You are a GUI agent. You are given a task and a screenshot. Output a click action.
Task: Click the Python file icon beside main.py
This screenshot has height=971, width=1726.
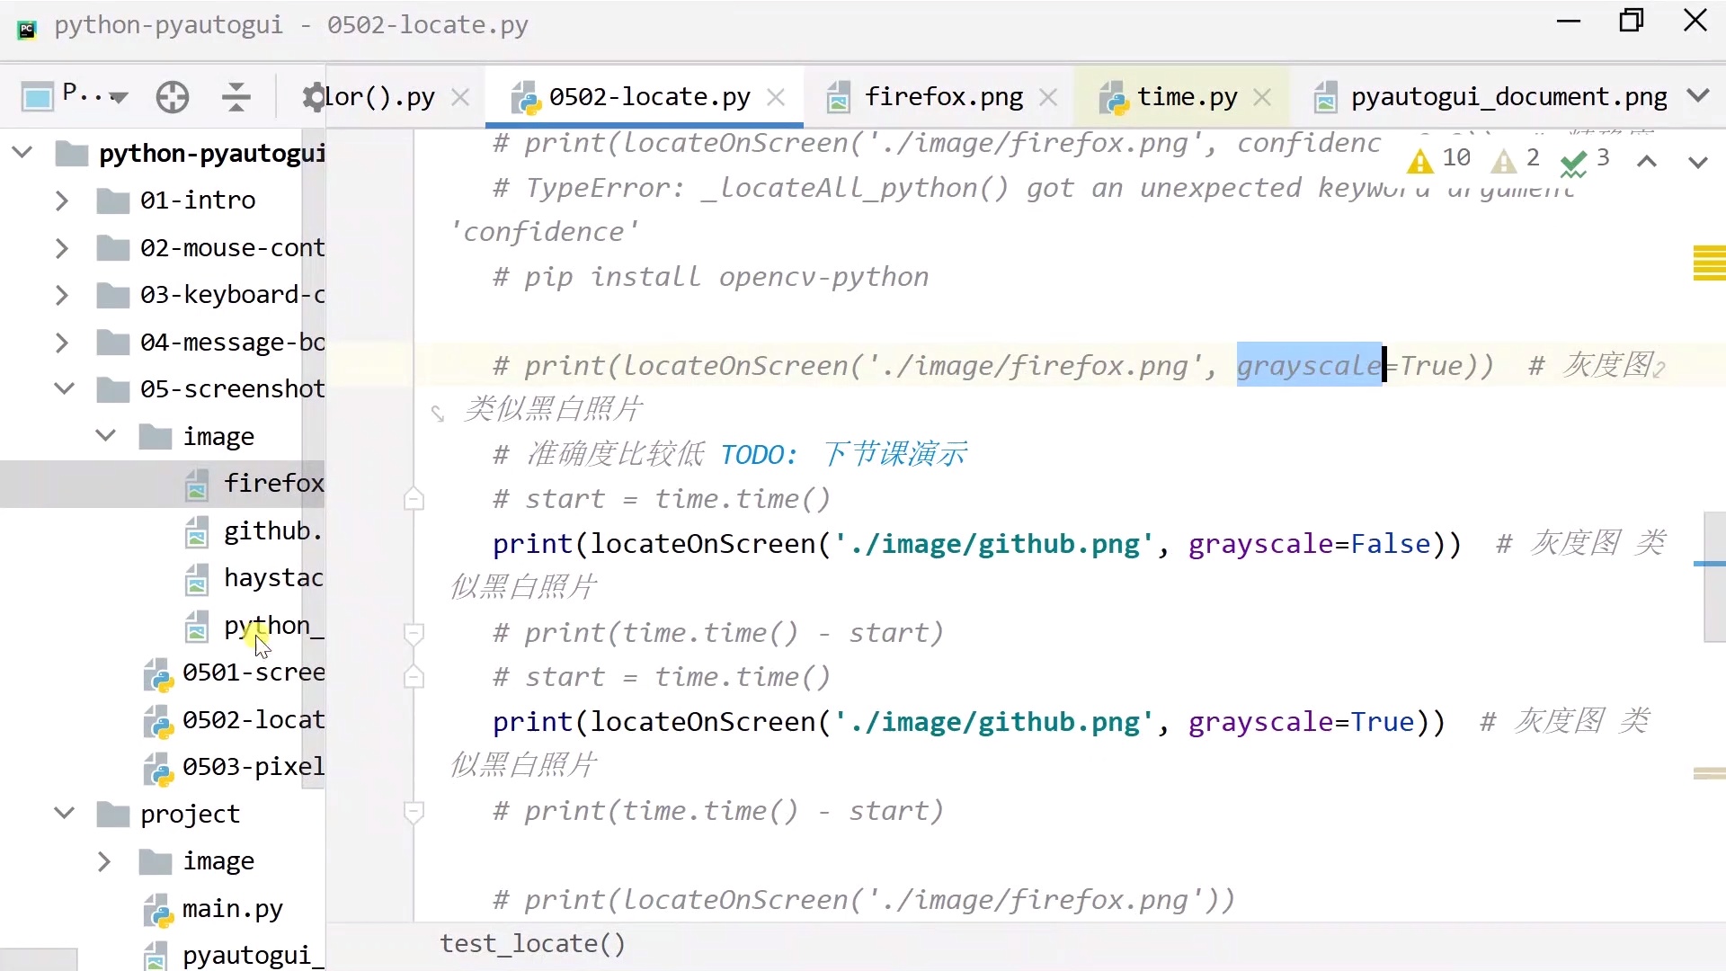tap(156, 909)
